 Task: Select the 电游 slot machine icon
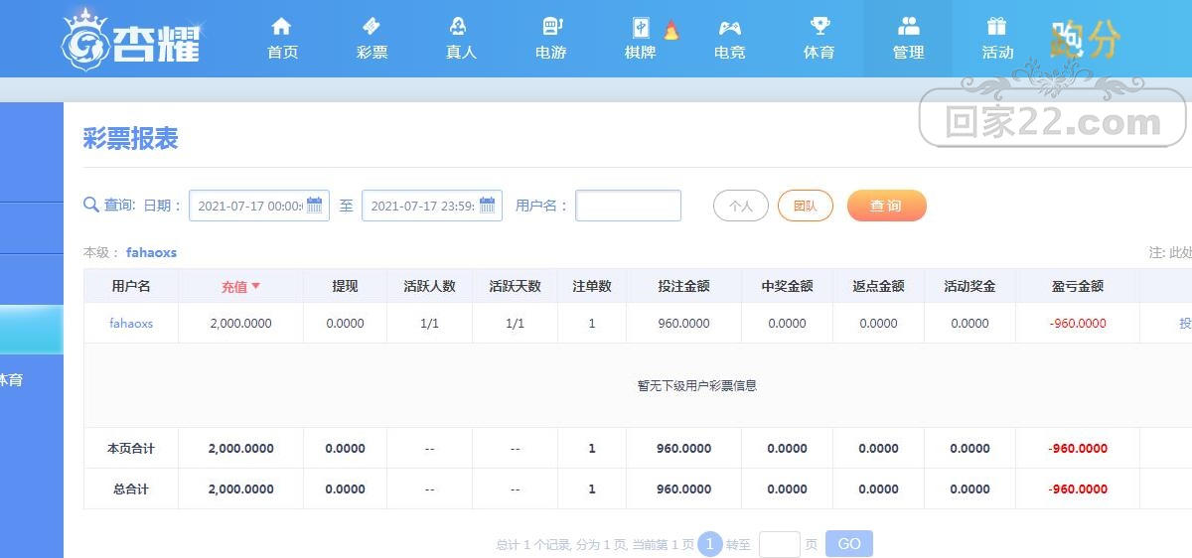552,27
